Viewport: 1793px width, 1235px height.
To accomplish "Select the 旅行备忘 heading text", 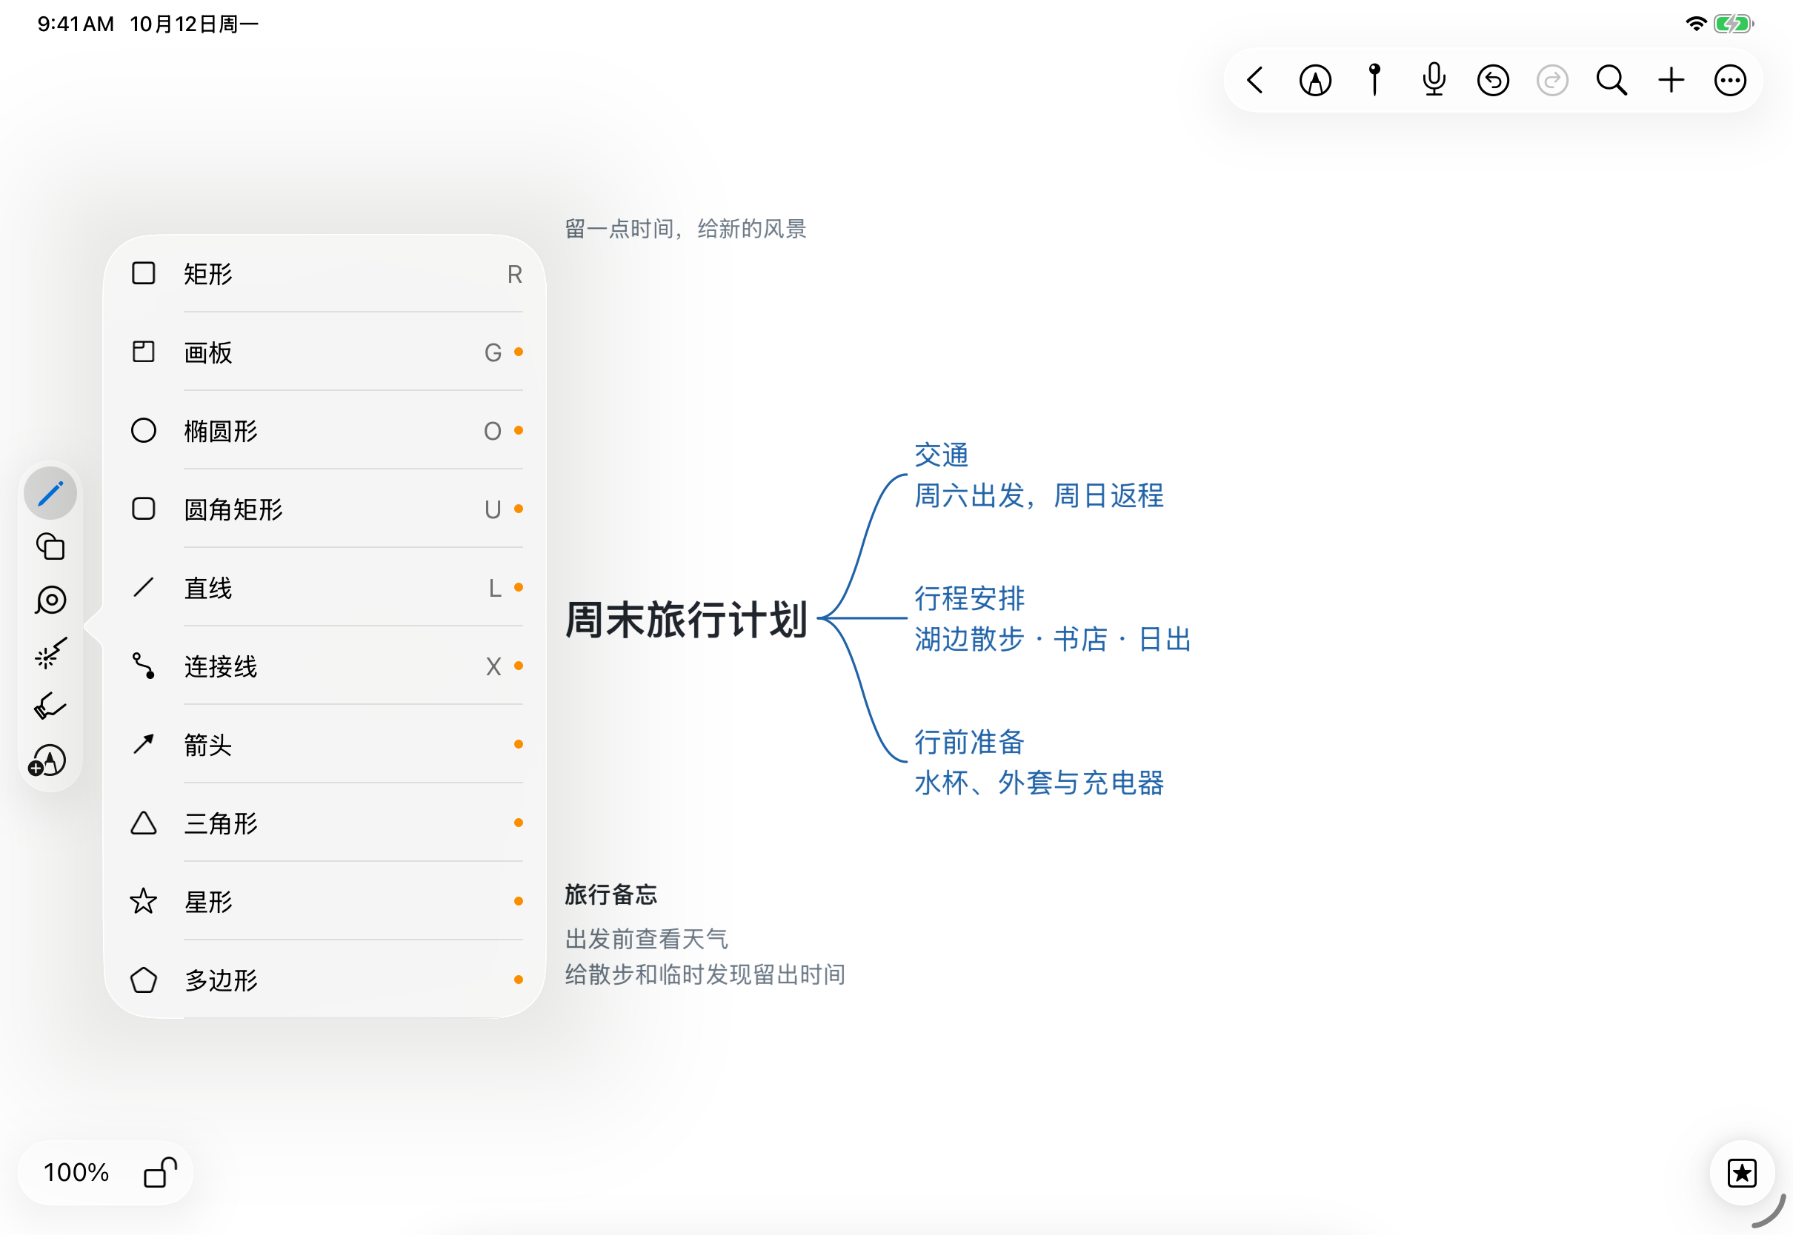I will tap(611, 894).
